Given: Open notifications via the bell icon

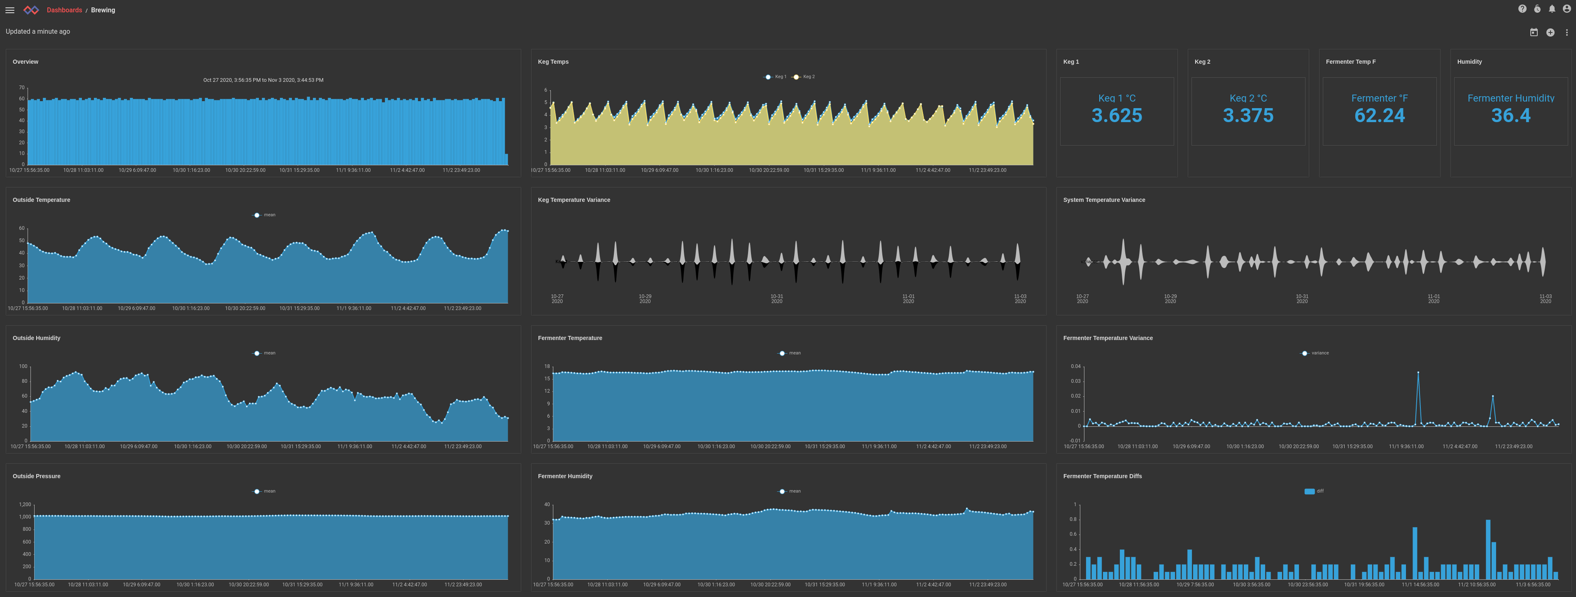Looking at the screenshot, I should [x=1552, y=8].
